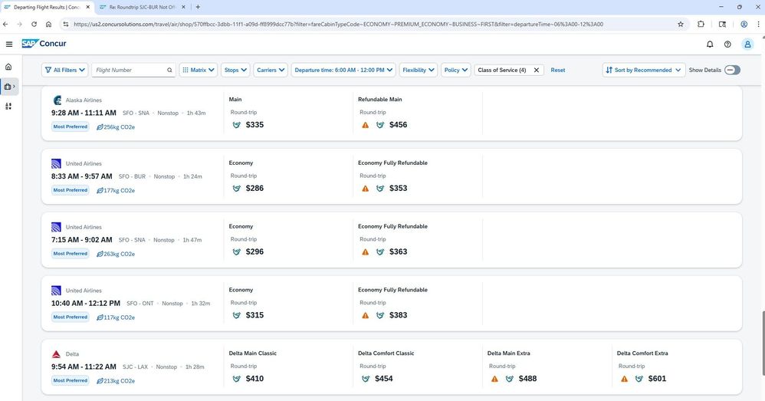Click the 10:40 AM - 12:12 PM flight time
This screenshot has height=401, width=765.
coord(85,304)
